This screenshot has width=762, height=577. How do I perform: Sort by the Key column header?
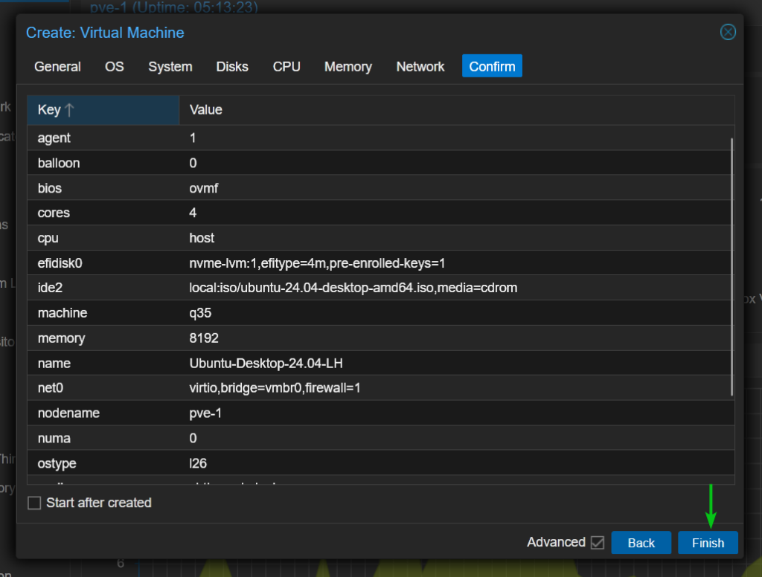tap(103, 110)
